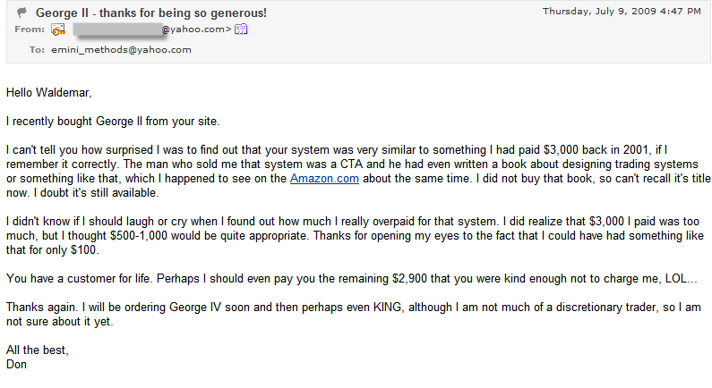This screenshot has height=388, width=712.
Task: Click the sender's @yahoo.com address
Action: point(197,30)
